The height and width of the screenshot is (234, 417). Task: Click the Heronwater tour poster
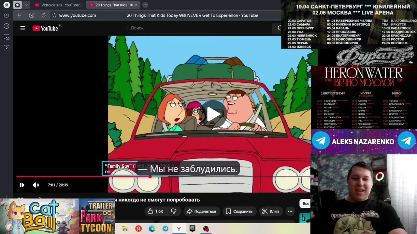pyautogui.click(x=364, y=97)
